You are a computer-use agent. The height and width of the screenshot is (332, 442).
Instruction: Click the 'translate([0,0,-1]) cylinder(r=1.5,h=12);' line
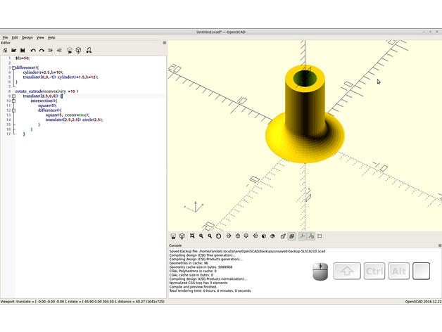click(x=61, y=77)
